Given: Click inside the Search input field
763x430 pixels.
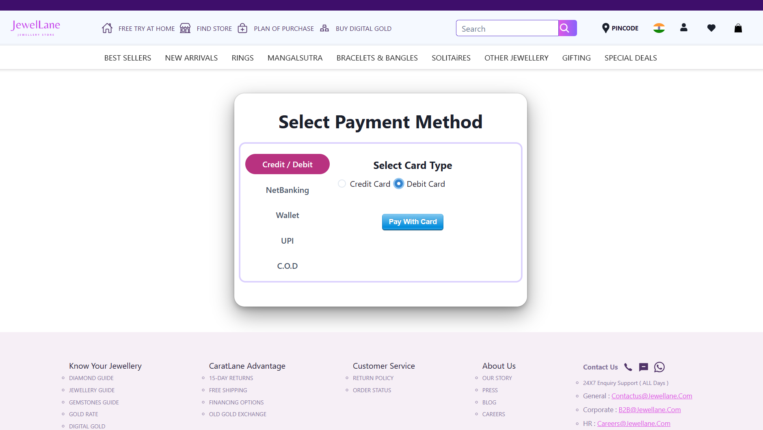Looking at the screenshot, I should tap(507, 28).
